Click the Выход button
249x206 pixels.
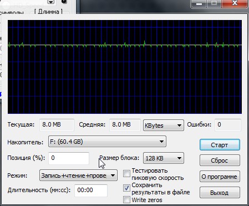[220, 193]
